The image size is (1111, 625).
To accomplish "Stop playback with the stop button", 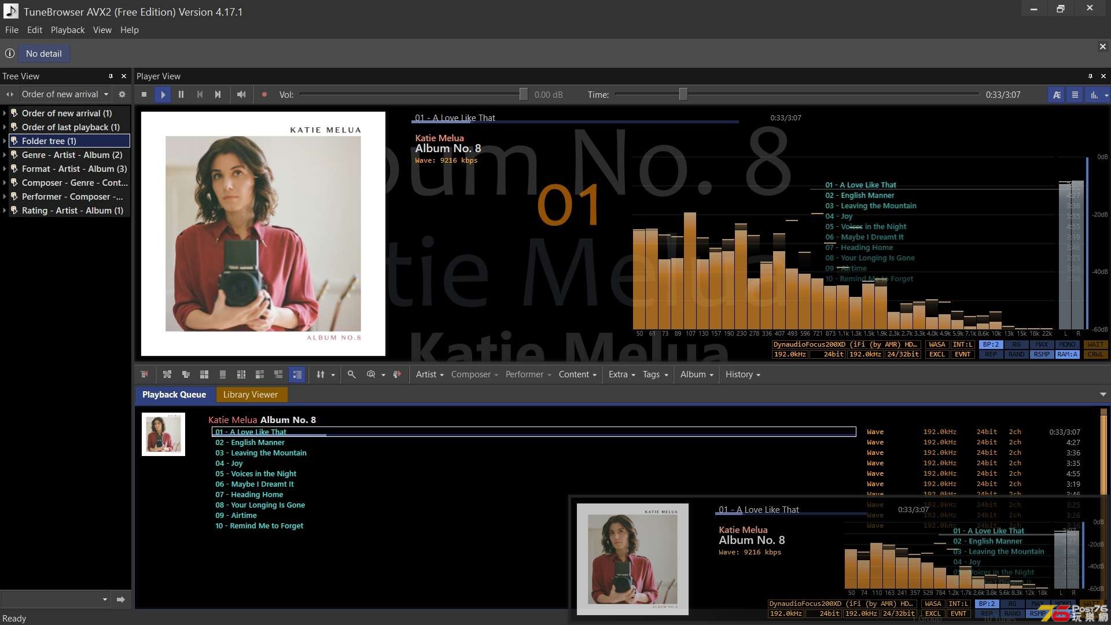I will tap(144, 94).
